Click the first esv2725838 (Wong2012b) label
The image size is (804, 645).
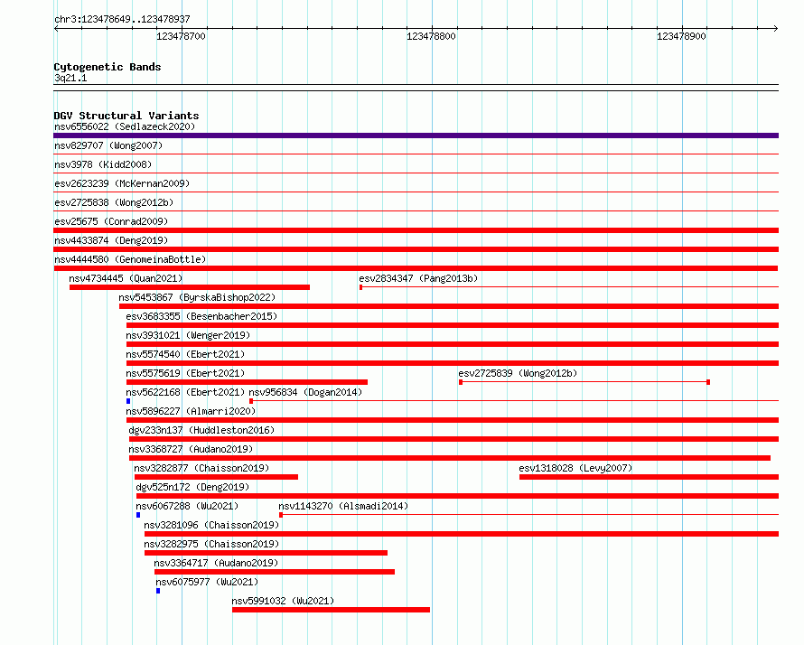tap(114, 202)
